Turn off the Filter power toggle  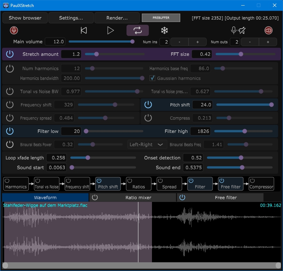click(x=10, y=131)
